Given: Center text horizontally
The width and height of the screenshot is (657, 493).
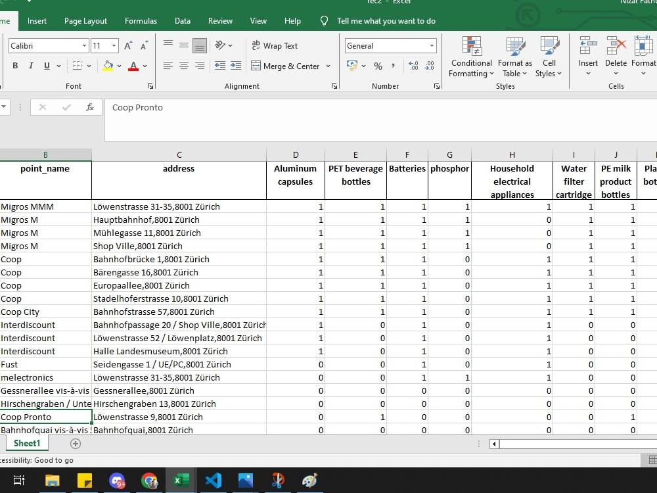Looking at the screenshot, I should point(184,66).
